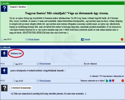The width and height of the screenshot is (125, 100).
Task: Click the '# 1/3' answer number
Action: pyautogui.click(x=2, y=64)
